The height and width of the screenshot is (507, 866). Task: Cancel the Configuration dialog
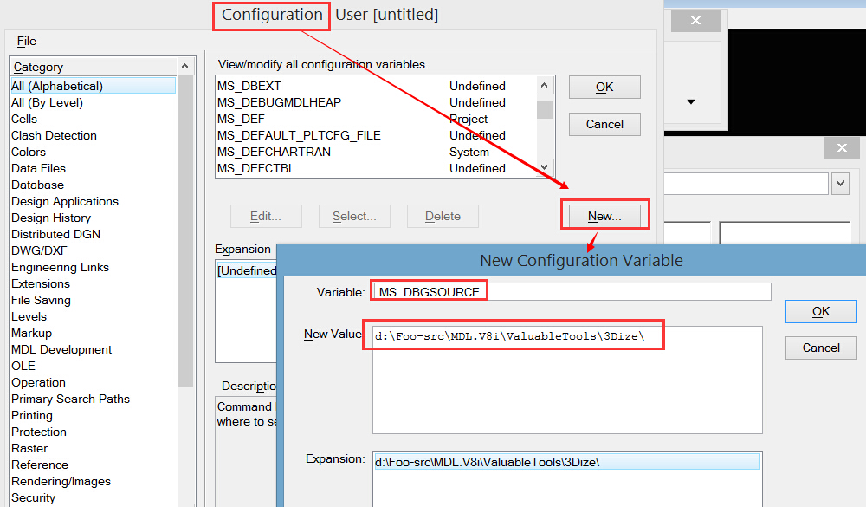604,124
